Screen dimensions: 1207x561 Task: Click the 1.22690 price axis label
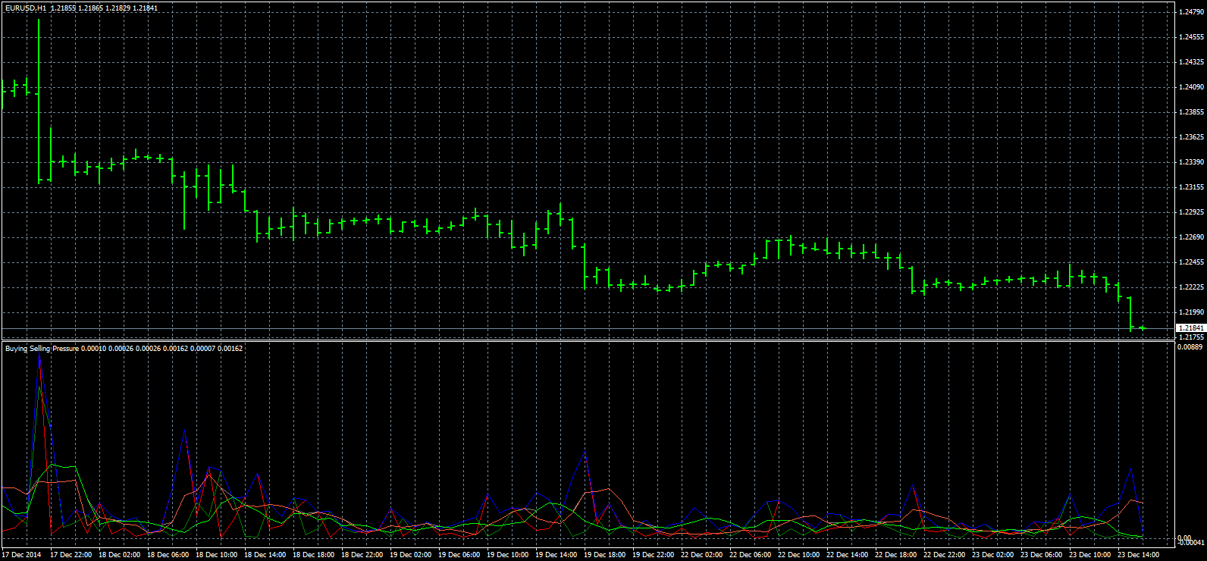point(1193,237)
